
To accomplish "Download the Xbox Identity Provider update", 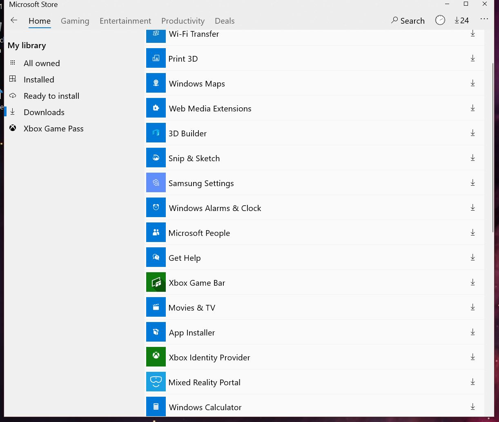I will click(x=472, y=357).
